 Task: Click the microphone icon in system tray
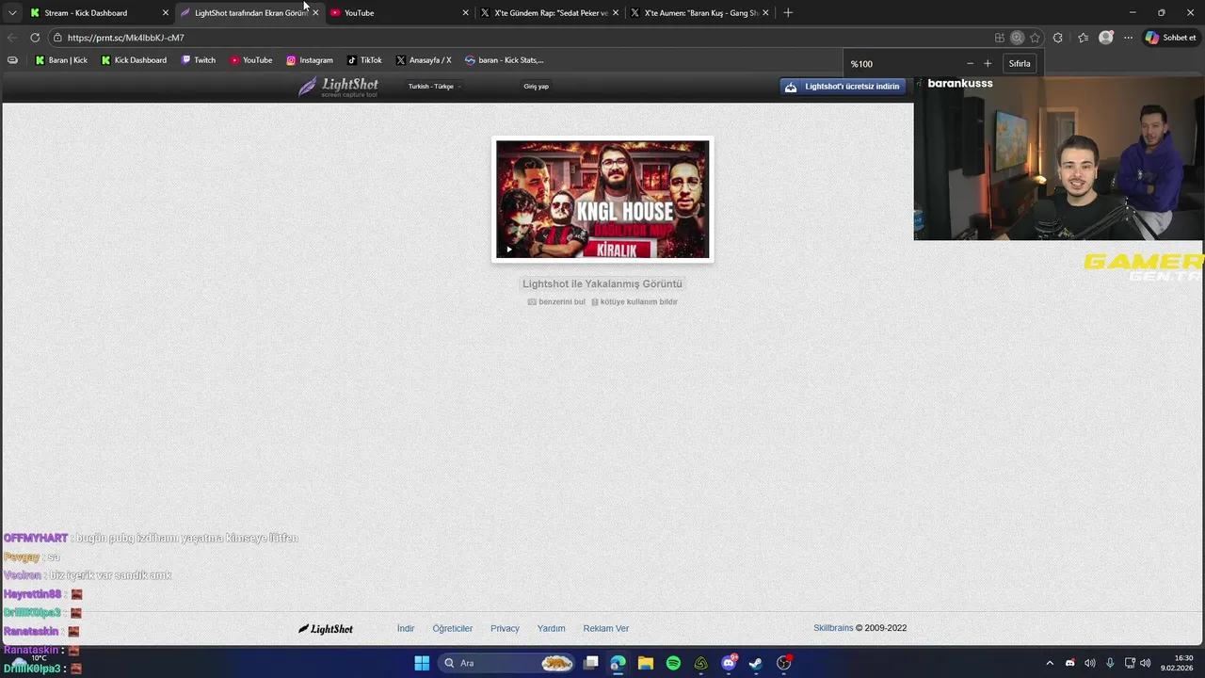coord(1110,663)
